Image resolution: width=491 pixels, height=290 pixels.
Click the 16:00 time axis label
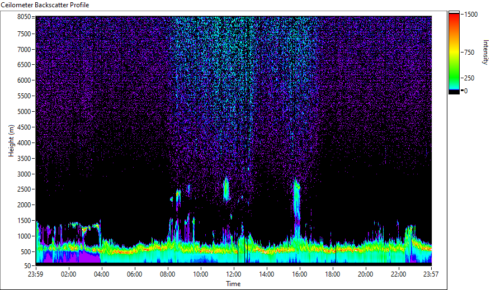(x=300, y=274)
